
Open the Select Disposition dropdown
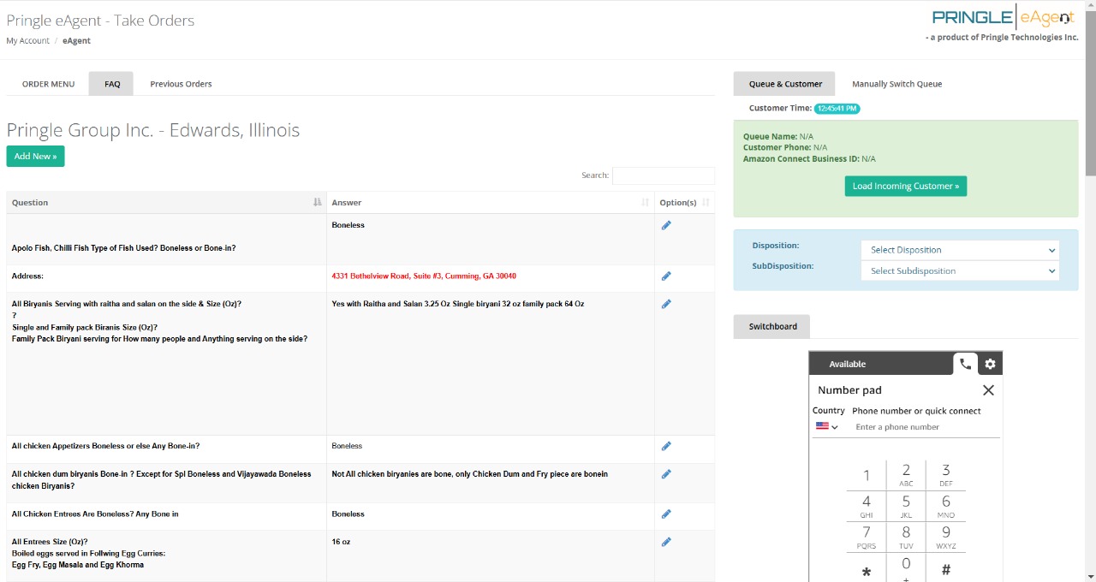[x=960, y=250]
